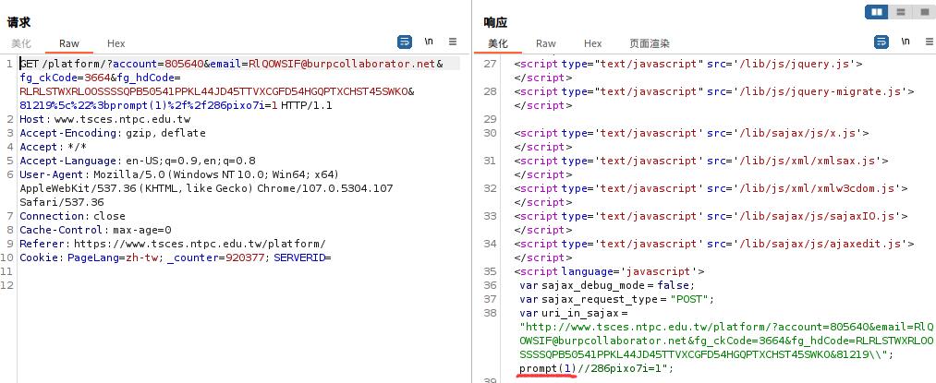Select side-by-side split layout icon
The image size is (936, 383).
876,12
